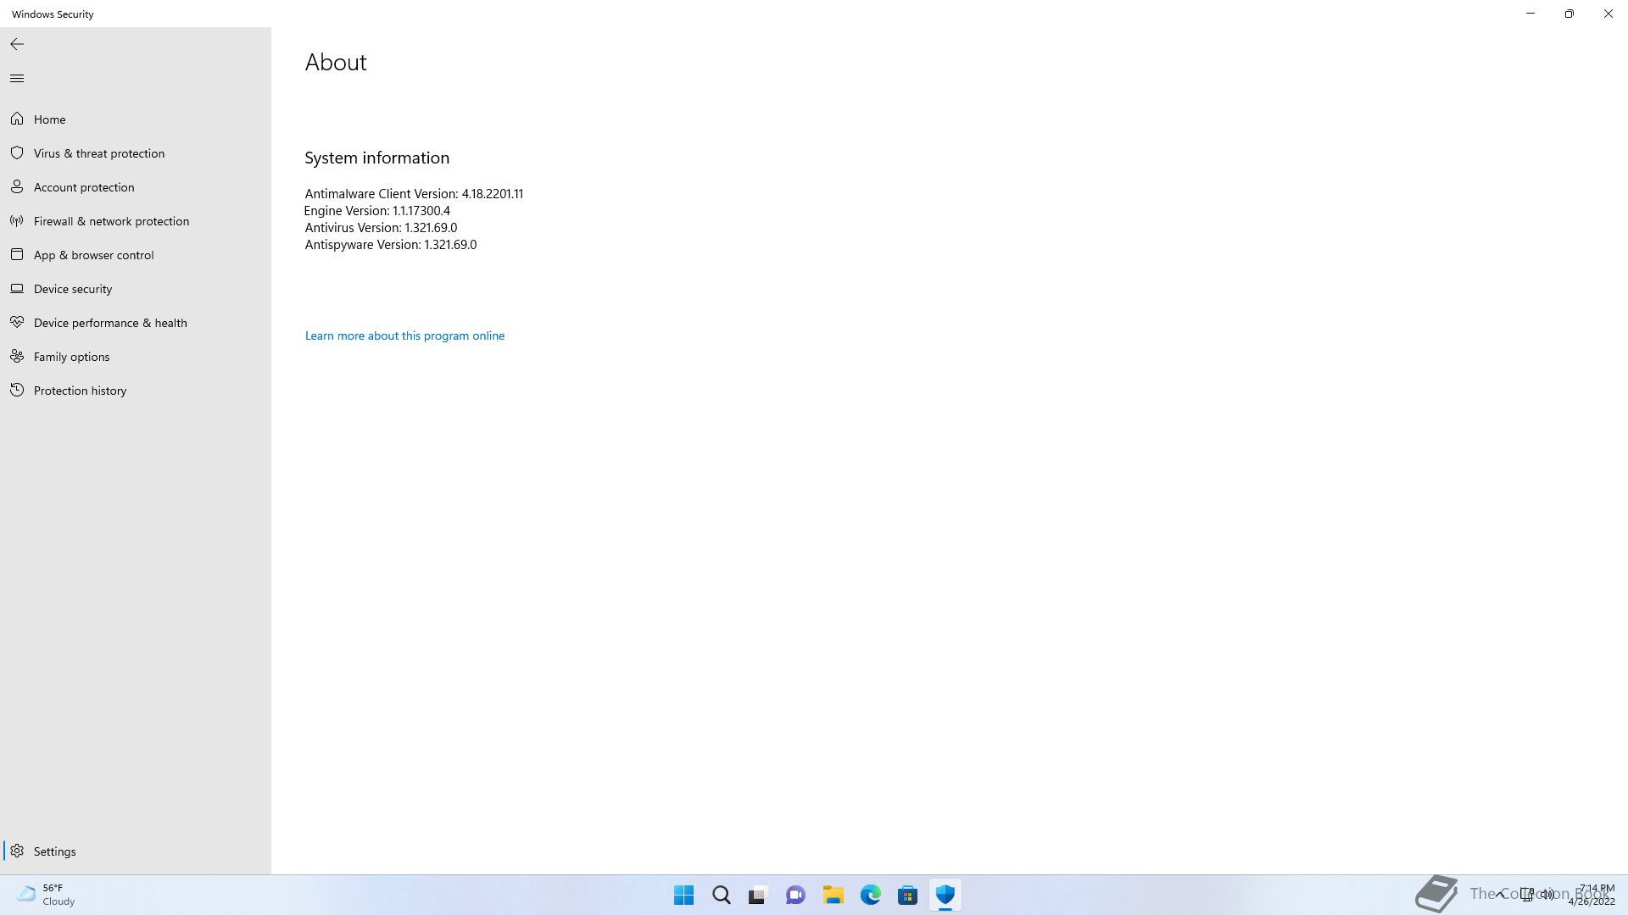Restore down the Windows Security window
1628x915 pixels.
1569,14
